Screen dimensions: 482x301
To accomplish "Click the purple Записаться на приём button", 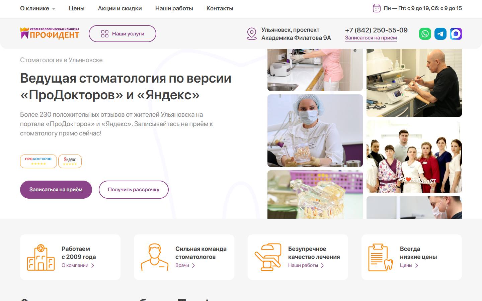I will coord(56,190).
